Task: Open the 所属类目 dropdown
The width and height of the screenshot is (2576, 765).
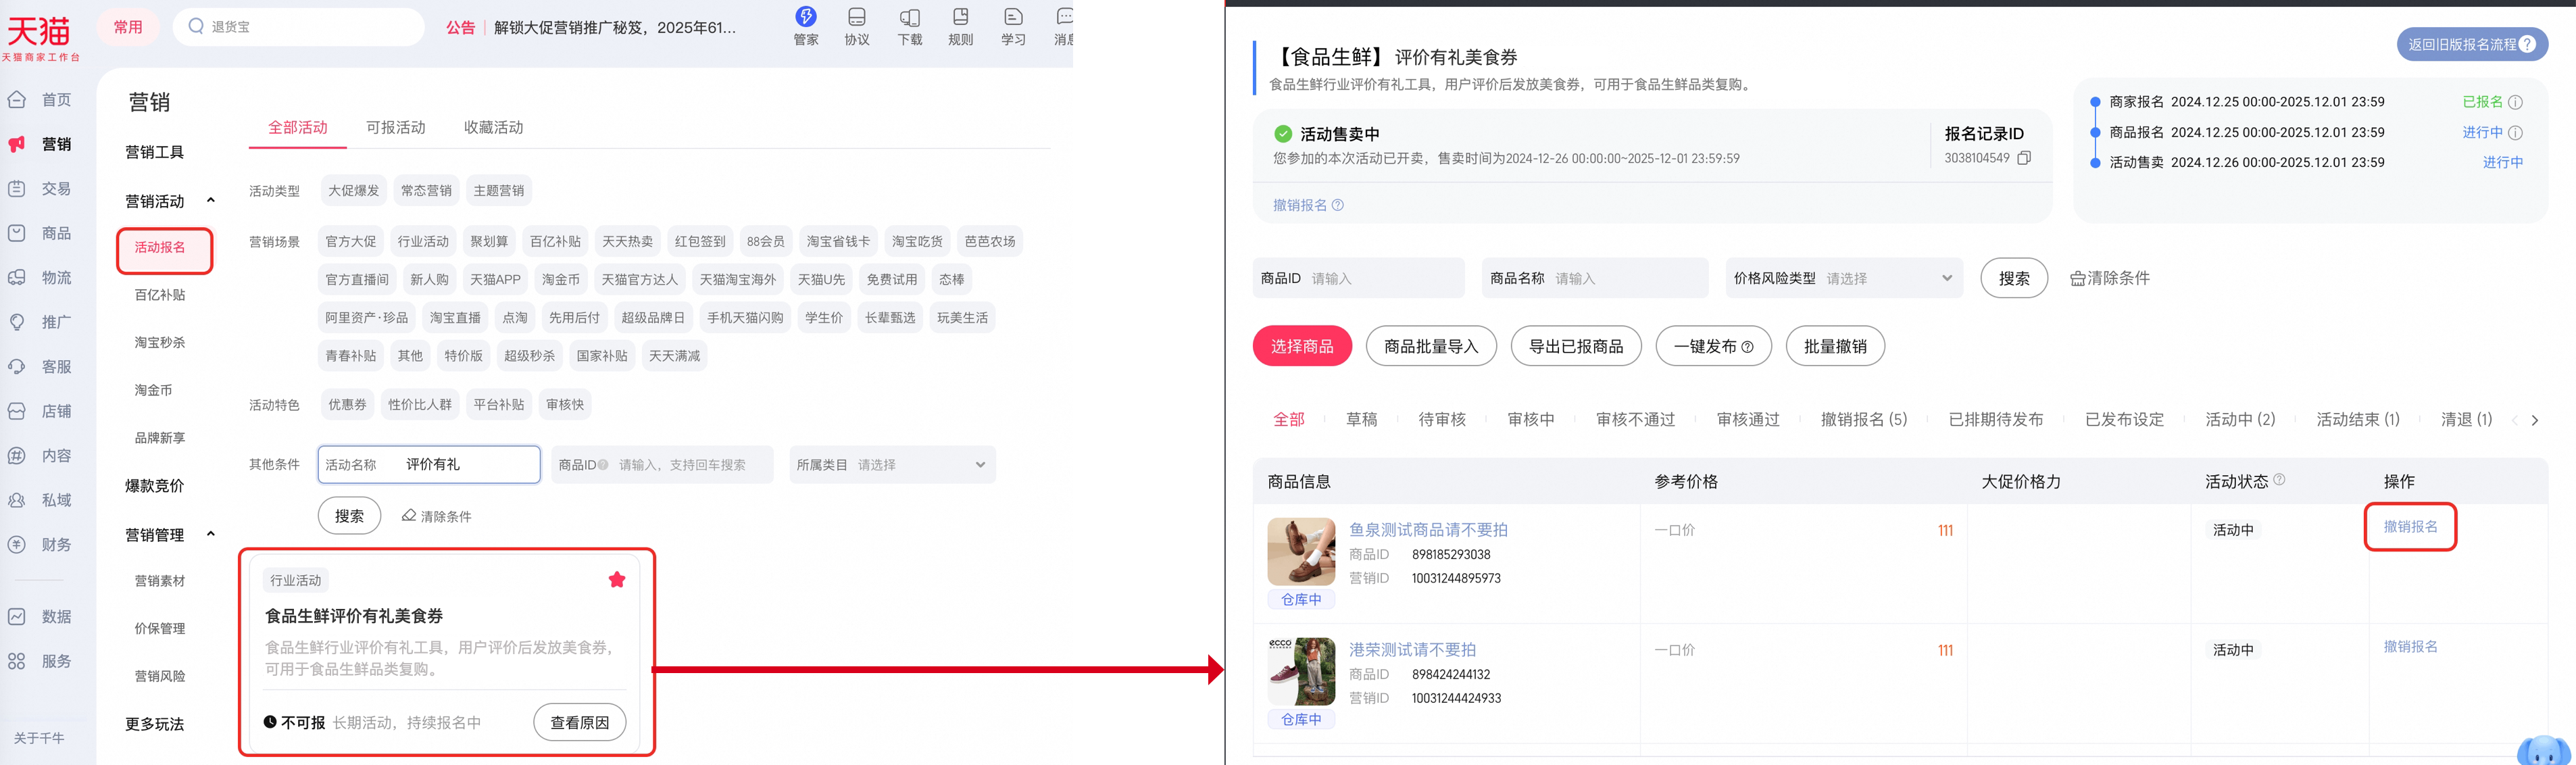Action: click(x=892, y=465)
